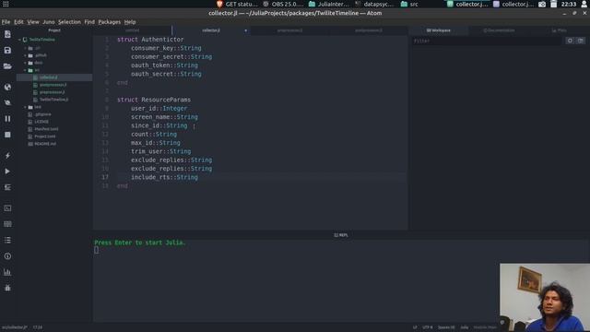This screenshot has height=332, width=590.
Task: Click the lightning bolt Run Block icon
Action: (7, 155)
